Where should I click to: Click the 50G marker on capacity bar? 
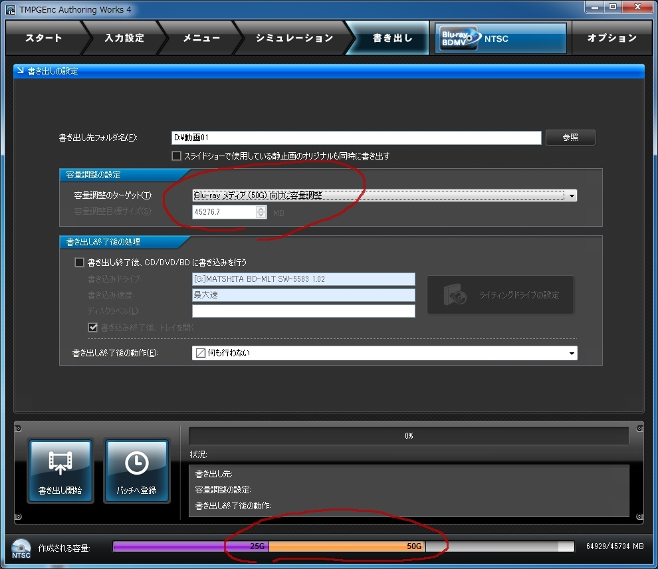(x=414, y=546)
